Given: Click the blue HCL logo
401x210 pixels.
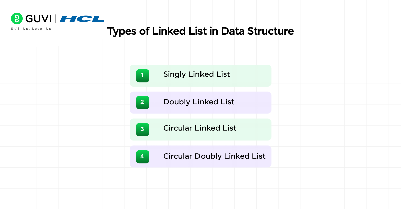Looking at the screenshot, I should pyautogui.click(x=82, y=19).
